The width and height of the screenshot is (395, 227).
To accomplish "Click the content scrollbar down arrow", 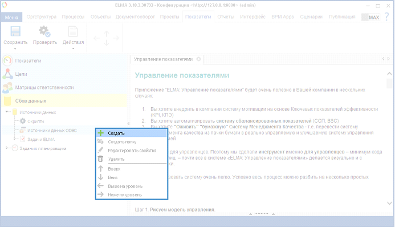I will [389, 203].
